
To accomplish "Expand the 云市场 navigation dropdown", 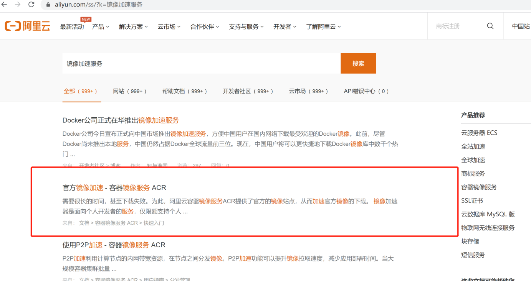I will pyautogui.click(x=169, y=26).
